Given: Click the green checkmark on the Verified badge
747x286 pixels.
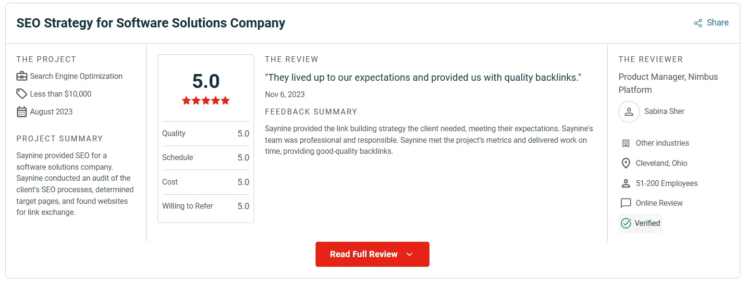Looking at the screenshot, I should click(625, 223).
